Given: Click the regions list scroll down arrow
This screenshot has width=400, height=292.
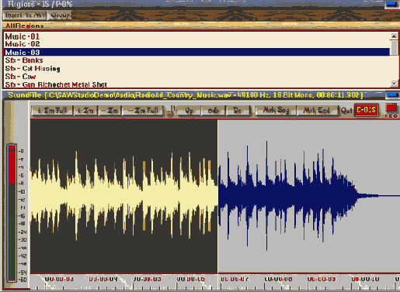Looking at the screenshot, I should pos(394,84).
